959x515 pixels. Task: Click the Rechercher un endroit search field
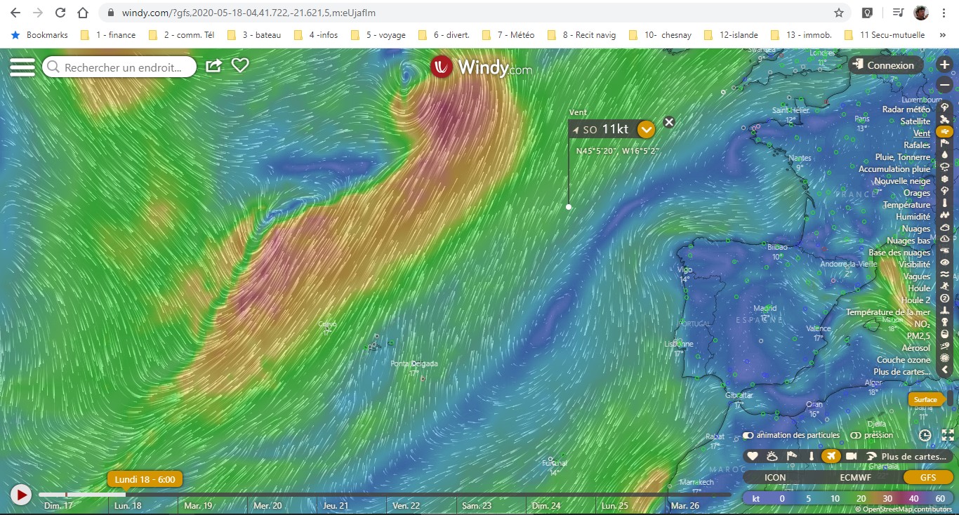(119, 67)
